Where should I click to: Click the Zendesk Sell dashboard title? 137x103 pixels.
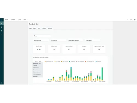(33, 24)
